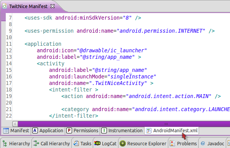The height and width of the screenshot is (148, 230).
Task: Click the Hierarchy view icon
Action: click(x=5, y=143)
